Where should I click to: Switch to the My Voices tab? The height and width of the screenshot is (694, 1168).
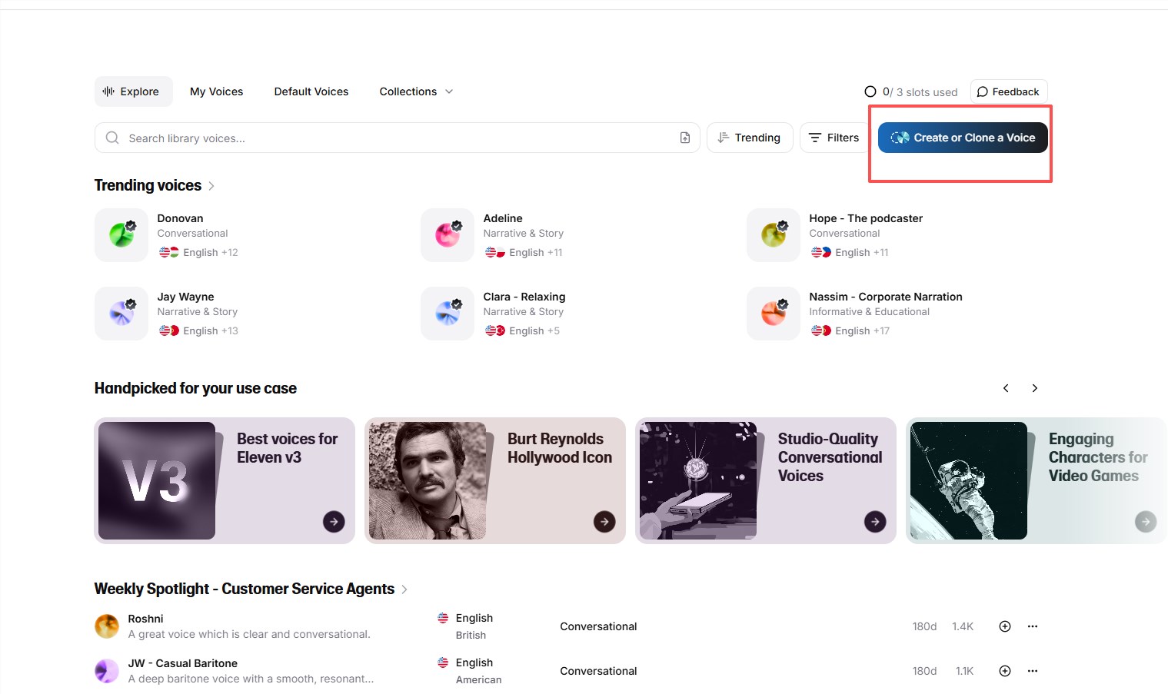[x=216, y=91]
